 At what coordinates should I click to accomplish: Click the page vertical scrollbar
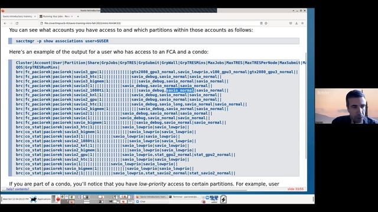pyautogui.click(x=306, y=106)
